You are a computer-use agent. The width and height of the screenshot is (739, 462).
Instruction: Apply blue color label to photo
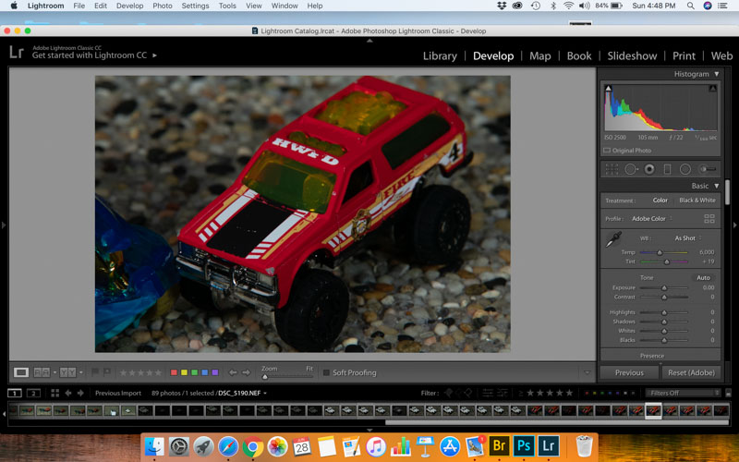(204, 372)
